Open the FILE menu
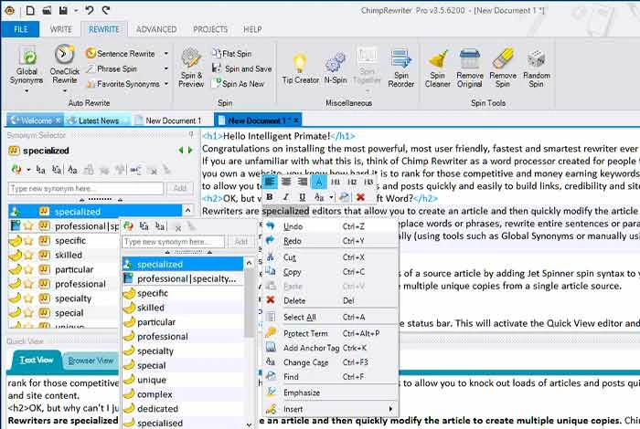 pyautogui.click(x=20, y=29)
